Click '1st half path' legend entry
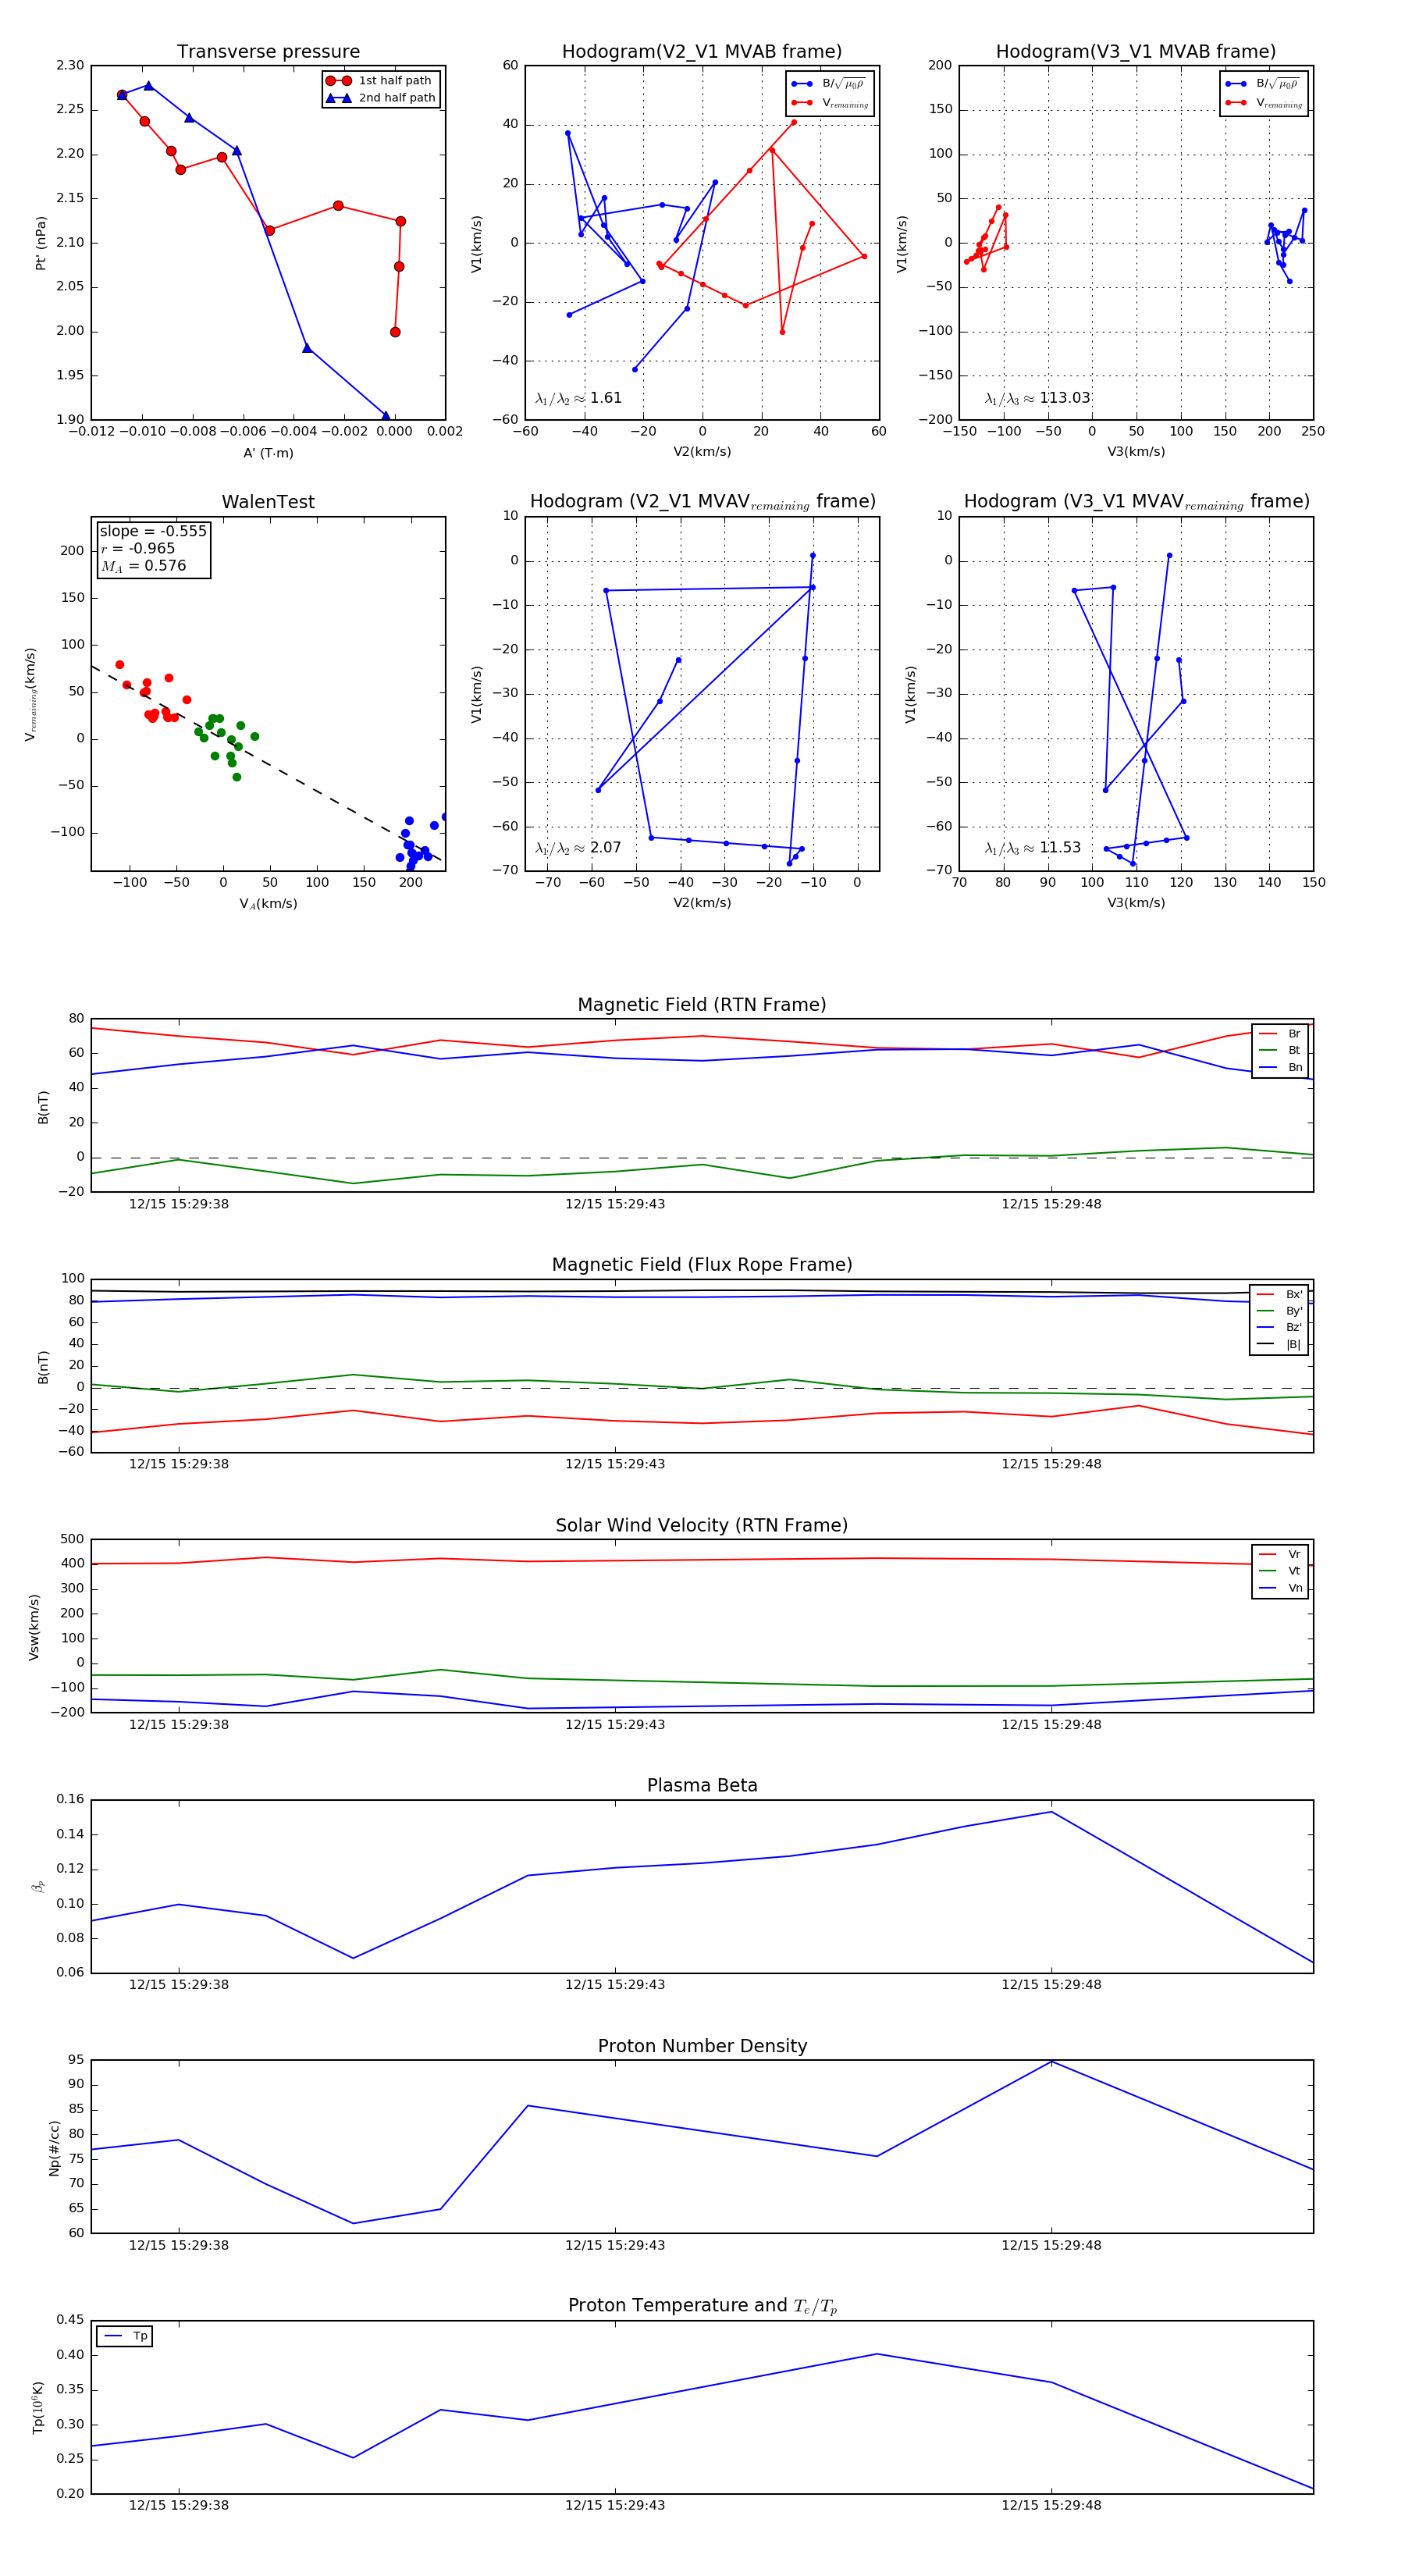The height and width of the screenshot is (2576, 1405). [380, 81]
